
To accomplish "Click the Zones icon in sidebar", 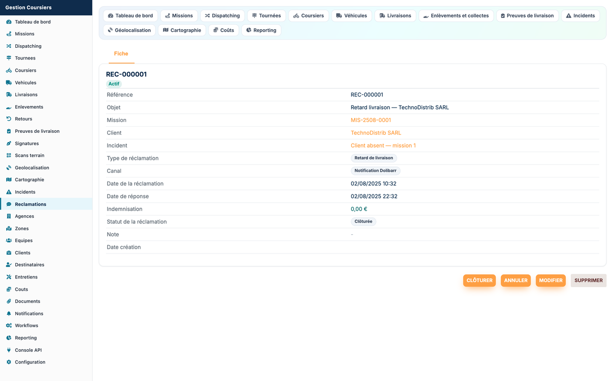I will pos(9,229).
